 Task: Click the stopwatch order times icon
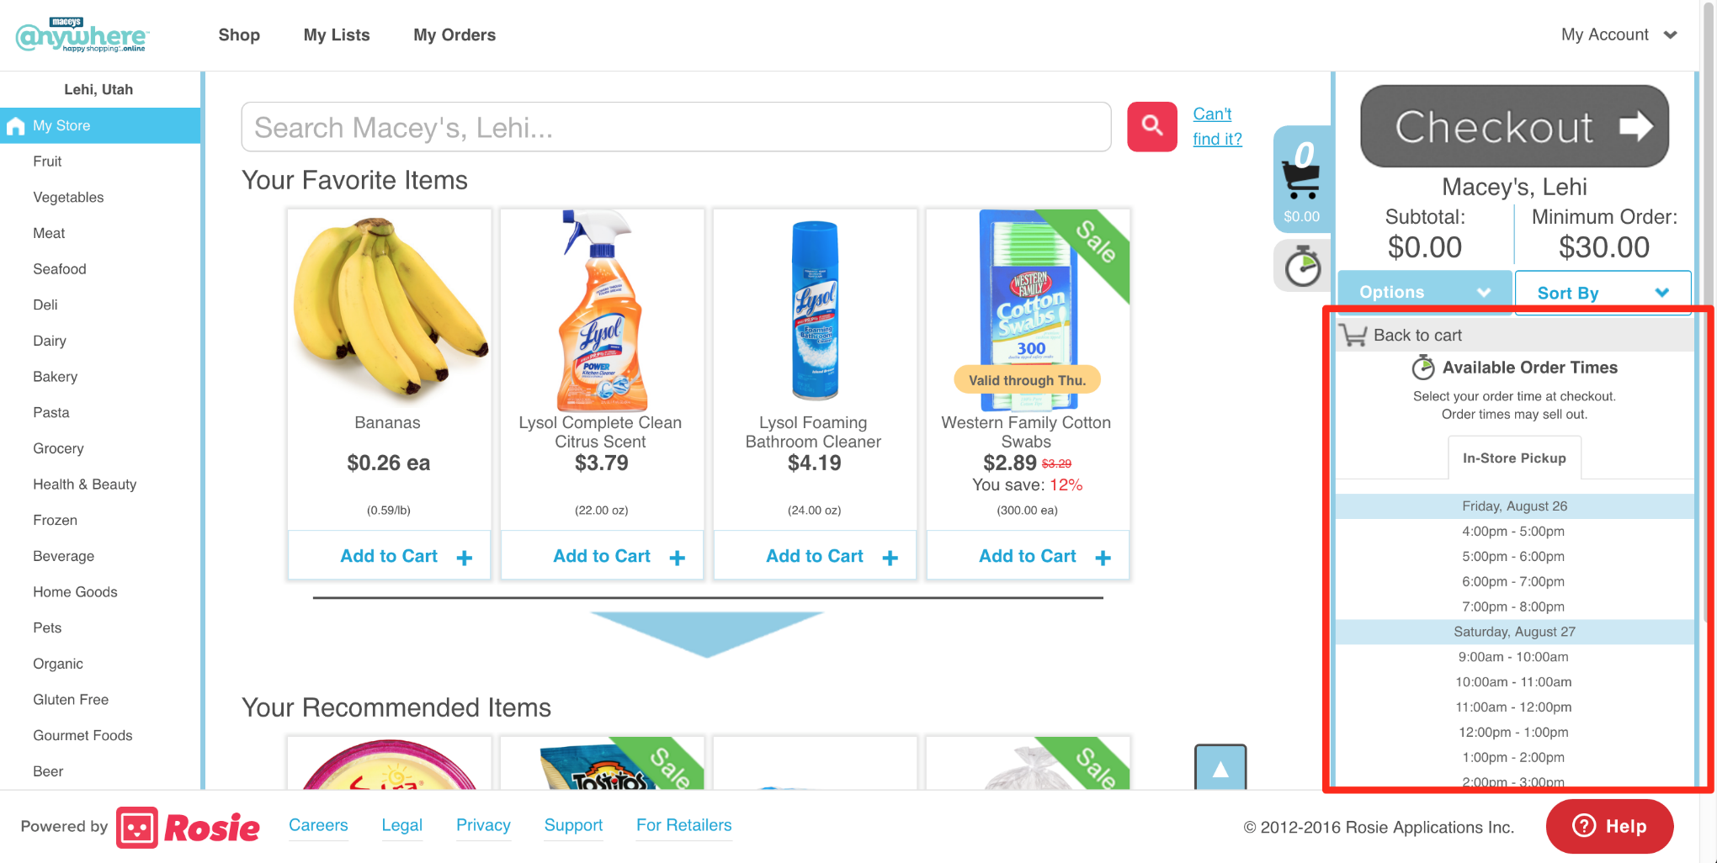1302,267
